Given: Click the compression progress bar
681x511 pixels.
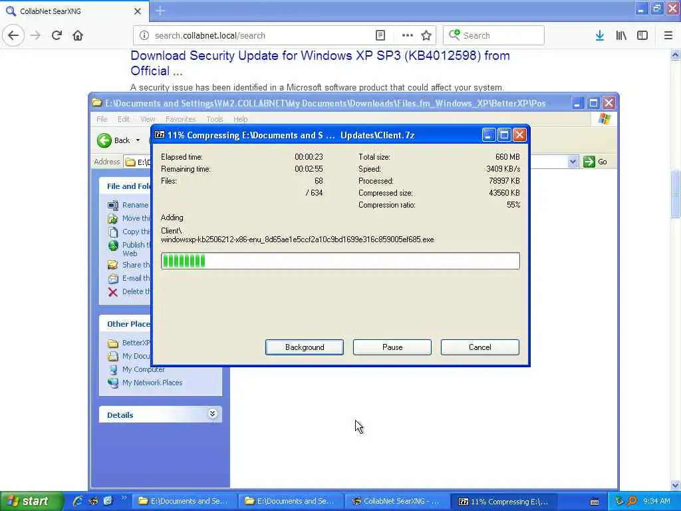Looking at the screenshot, I should pyautogui.click(x=340, y=261).
